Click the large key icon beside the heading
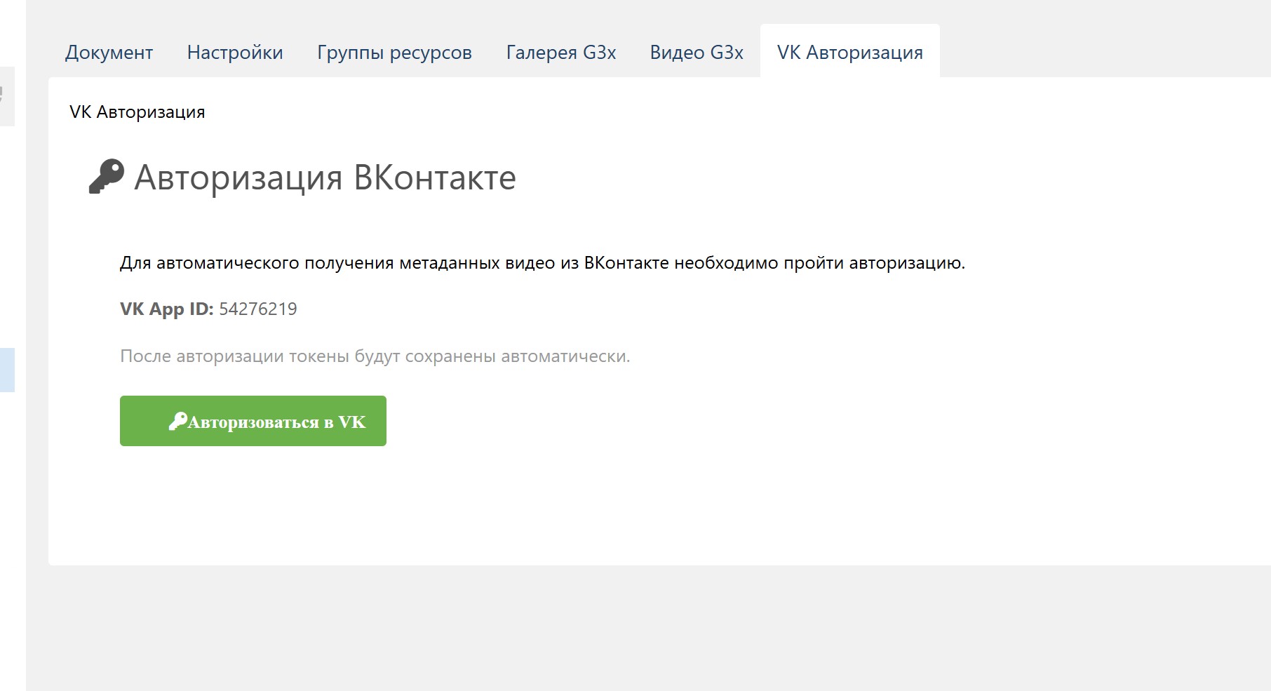 (x=106, y=176)
